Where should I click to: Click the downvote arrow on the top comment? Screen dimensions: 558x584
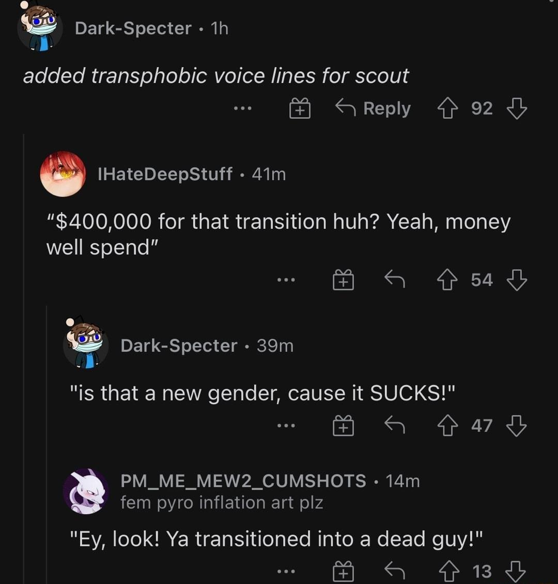(517, 108)
